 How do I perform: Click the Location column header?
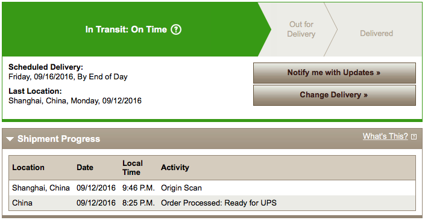(28, 167)
